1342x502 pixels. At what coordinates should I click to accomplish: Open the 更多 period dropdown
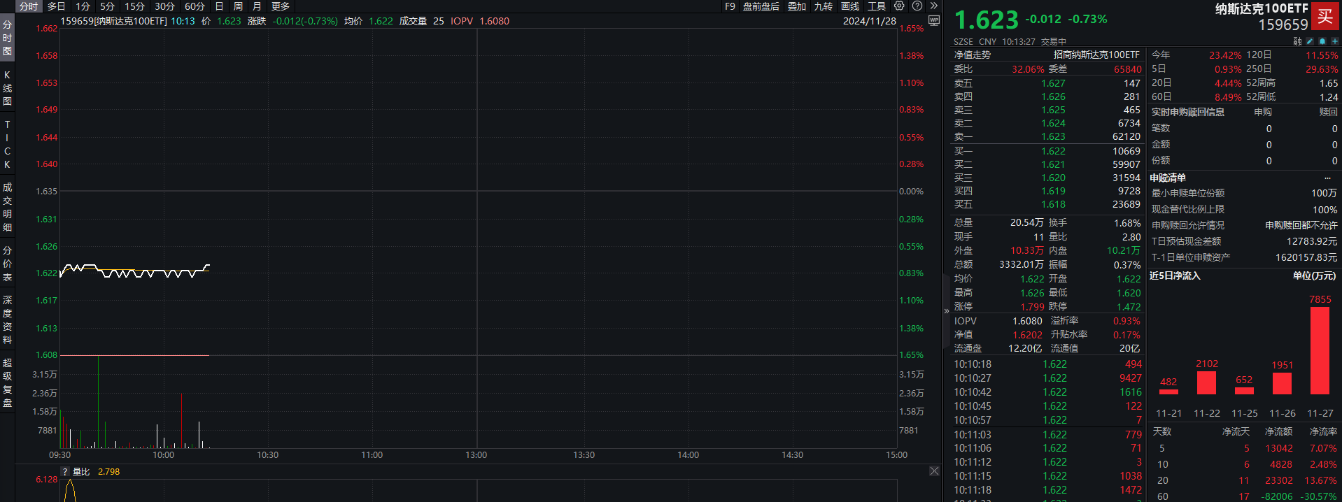(x=281, y=6)
